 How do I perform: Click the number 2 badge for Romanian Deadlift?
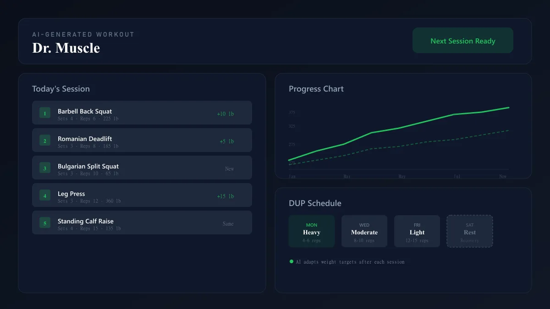point(45,141)
